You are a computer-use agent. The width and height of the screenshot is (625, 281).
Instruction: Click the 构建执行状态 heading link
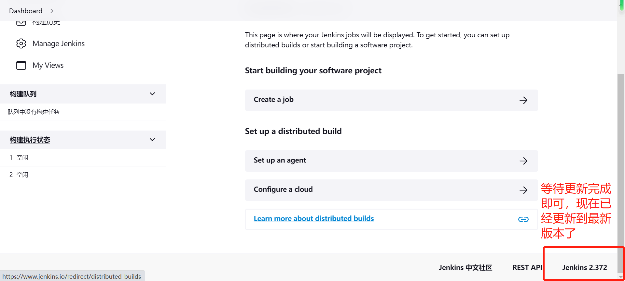(x=30, y=140)
